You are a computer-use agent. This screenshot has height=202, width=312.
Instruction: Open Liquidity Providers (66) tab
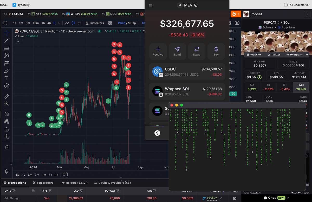click(112, 183)
